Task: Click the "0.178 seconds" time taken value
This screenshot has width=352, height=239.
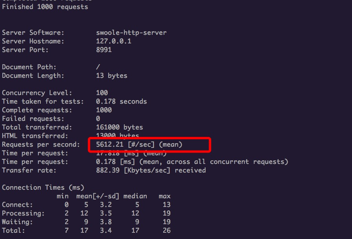Action: click(x=121, y=102)
